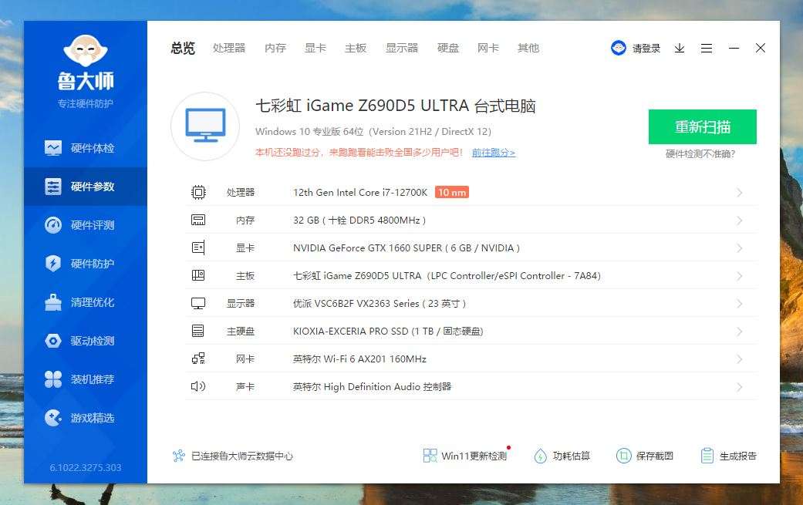Viewport: 803px width, 505px height.
Task: Click the Windows 10 专业版 version text
Action: tap(373, 132)
